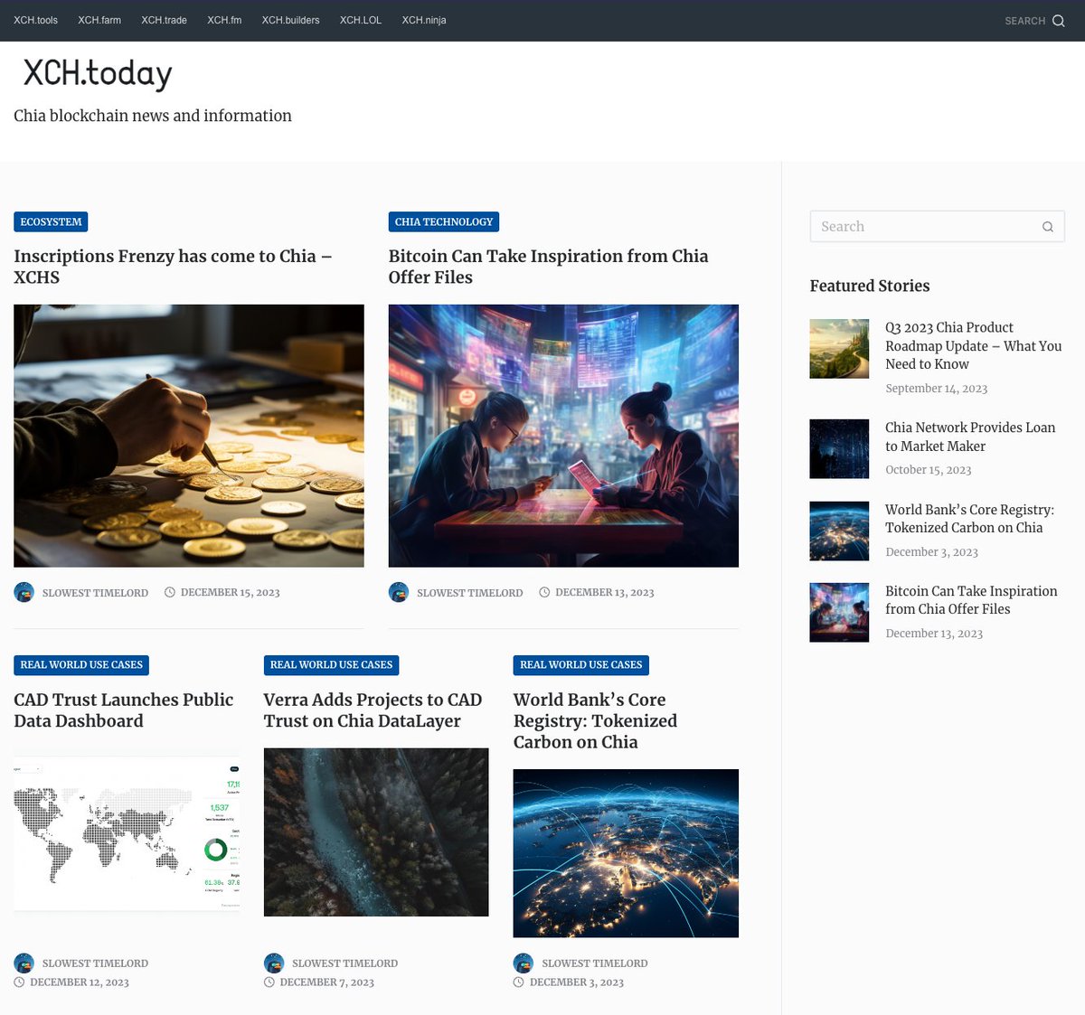Screen dimensions: 1085x1015
Task: Click the clock icon beside DECEMBER 15, 2023
Action: [x=169, y=592]
